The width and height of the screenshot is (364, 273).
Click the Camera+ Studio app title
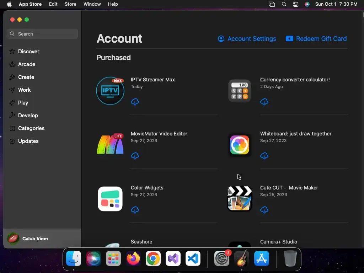pyautogui.click(x=279, y=242)
